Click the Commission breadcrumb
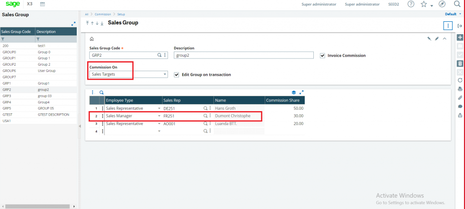 point(103,14)
